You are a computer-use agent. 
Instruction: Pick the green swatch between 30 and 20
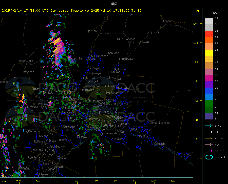(x=209, y=104)
